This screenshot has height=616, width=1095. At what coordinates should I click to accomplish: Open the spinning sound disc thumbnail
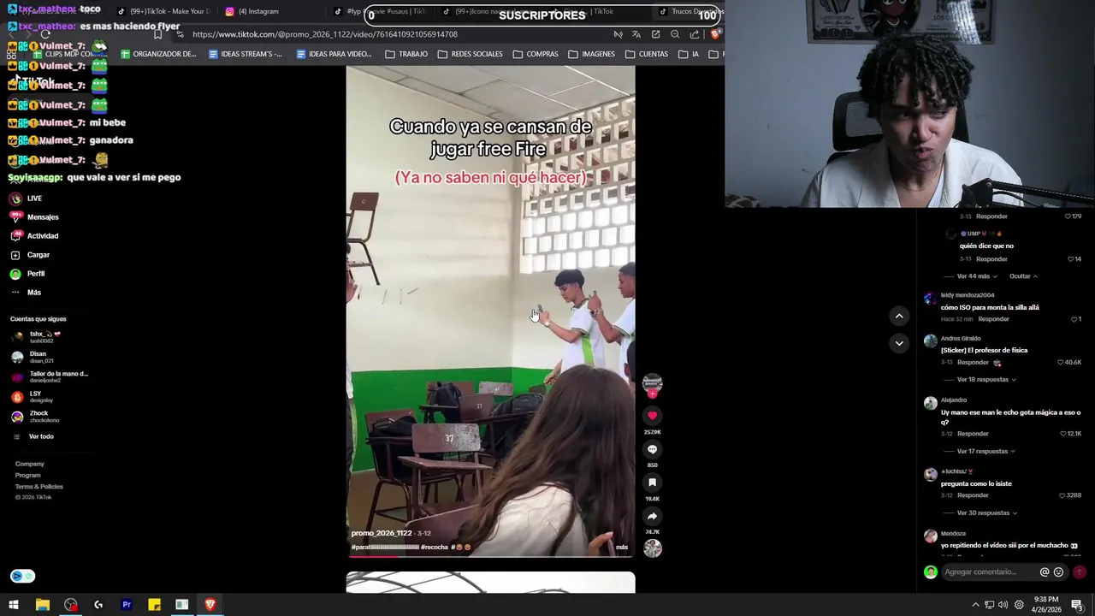pyautogui.click(x=653, y=548)
